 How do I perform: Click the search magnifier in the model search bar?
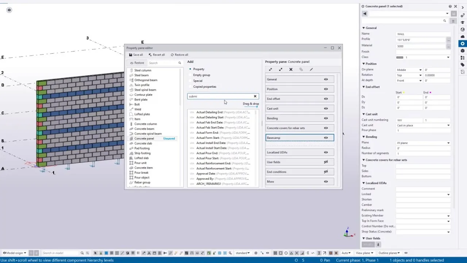tap(82, 253)
